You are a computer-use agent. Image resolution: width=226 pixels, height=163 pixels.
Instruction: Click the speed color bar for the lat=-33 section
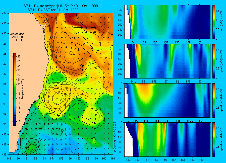(x=214, y=139)
